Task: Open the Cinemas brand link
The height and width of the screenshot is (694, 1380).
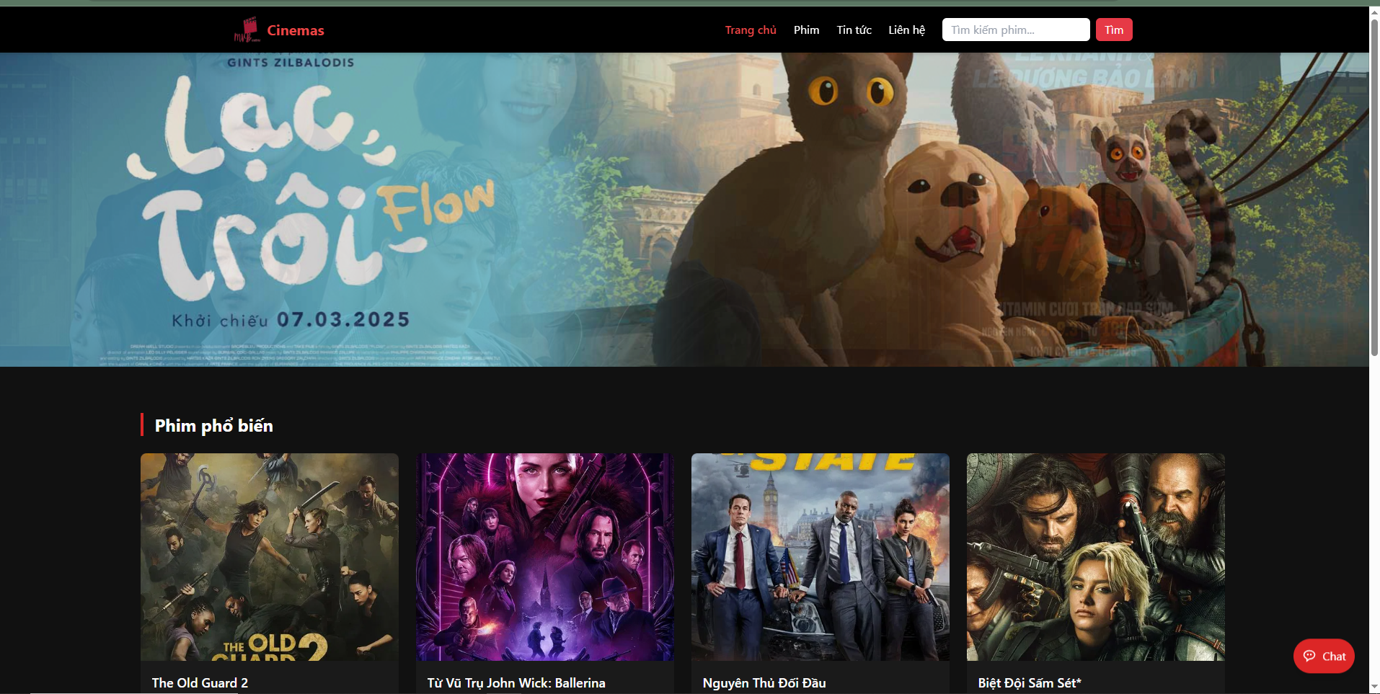Action: point(295,30)
